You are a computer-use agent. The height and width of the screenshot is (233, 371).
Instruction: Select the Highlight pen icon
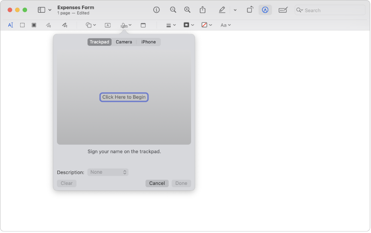[222, 10]
